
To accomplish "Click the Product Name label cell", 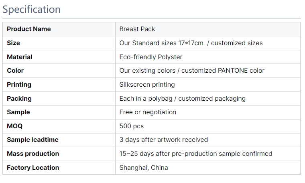I will tap(29, 29).
